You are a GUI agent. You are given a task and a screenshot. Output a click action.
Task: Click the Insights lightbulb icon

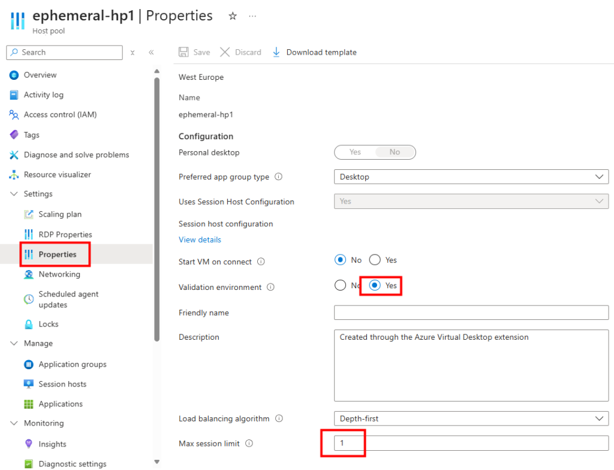[x=29, y=444]
